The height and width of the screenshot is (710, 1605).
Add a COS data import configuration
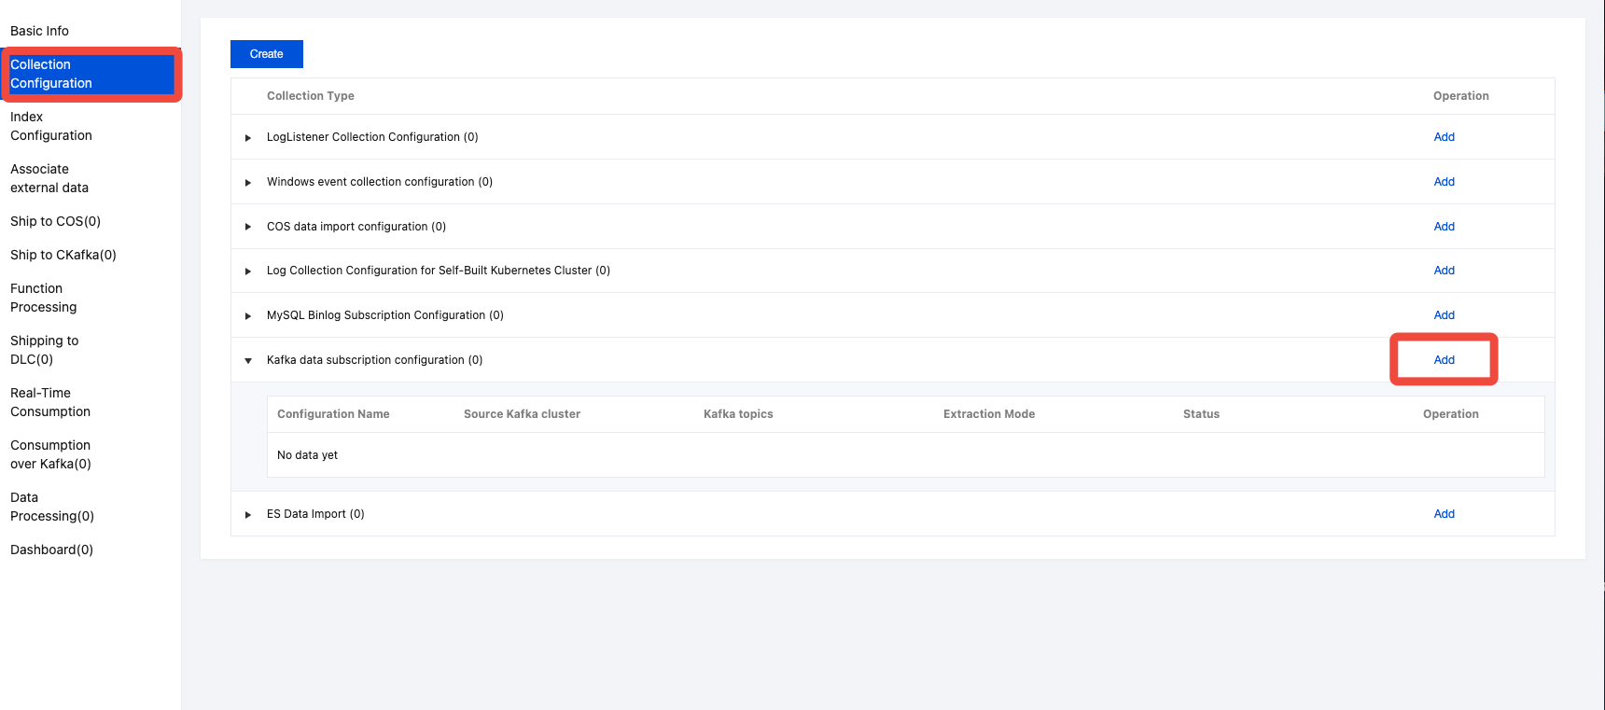tap(1444, 227)
